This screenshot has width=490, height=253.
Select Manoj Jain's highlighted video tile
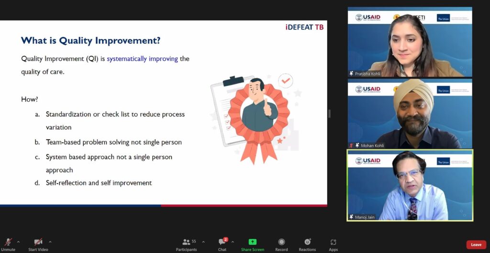click(410, 185)
